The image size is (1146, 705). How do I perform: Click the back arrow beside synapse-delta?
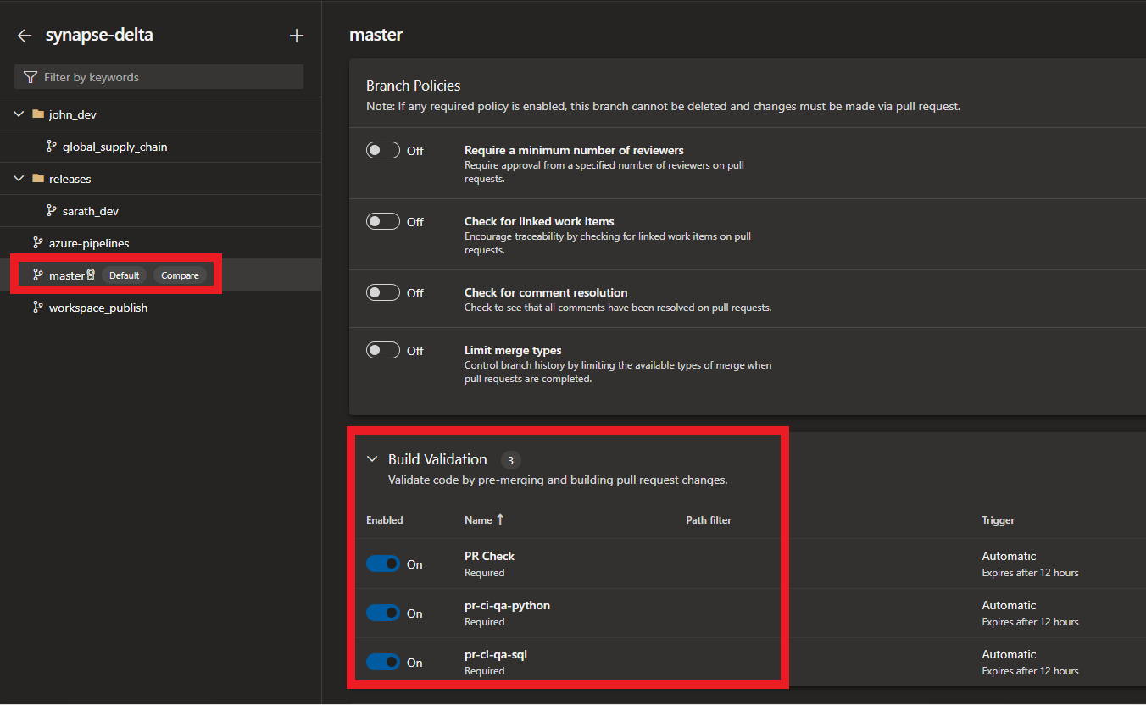coord(25,36)
